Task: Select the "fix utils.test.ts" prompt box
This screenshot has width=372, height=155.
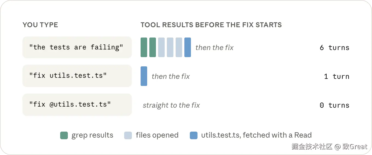Action: (x=77, y=76)
